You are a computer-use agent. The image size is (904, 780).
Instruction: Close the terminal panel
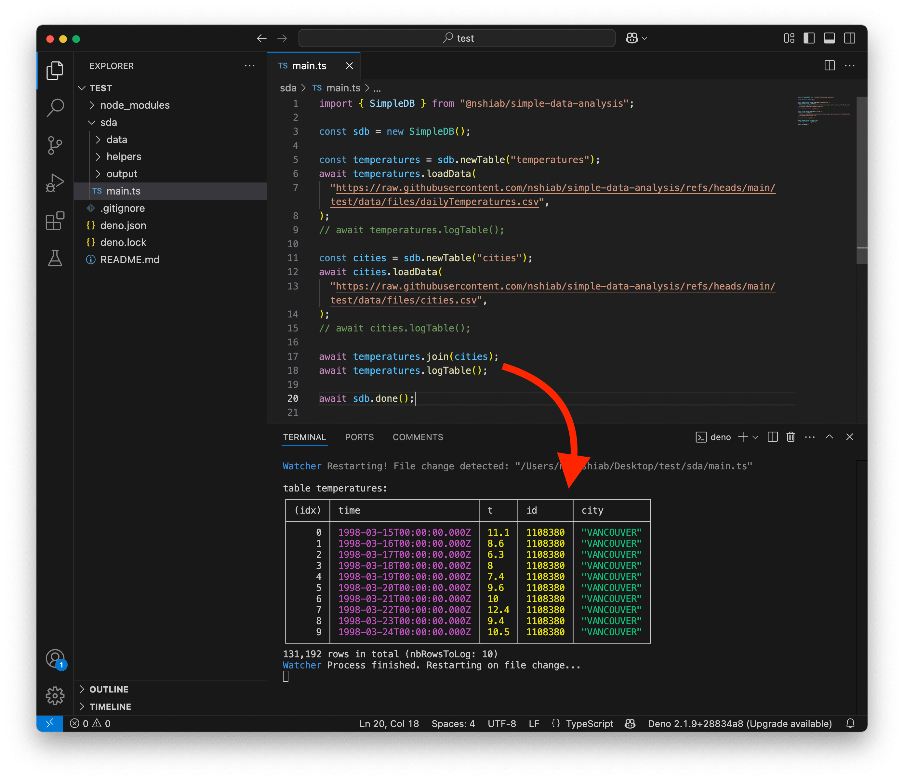tap(849, 437)
